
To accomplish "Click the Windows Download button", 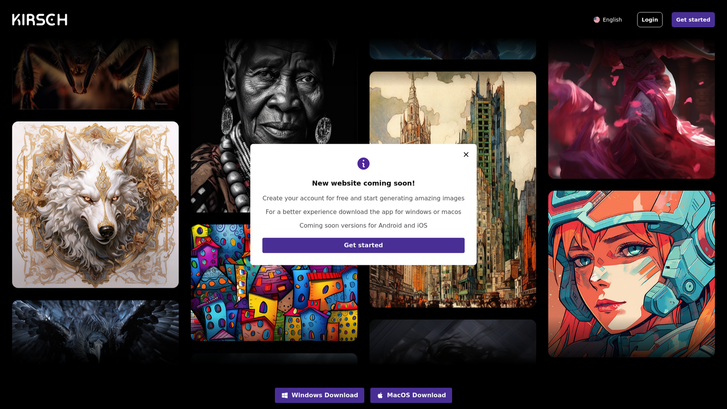I will coord(319,395).
